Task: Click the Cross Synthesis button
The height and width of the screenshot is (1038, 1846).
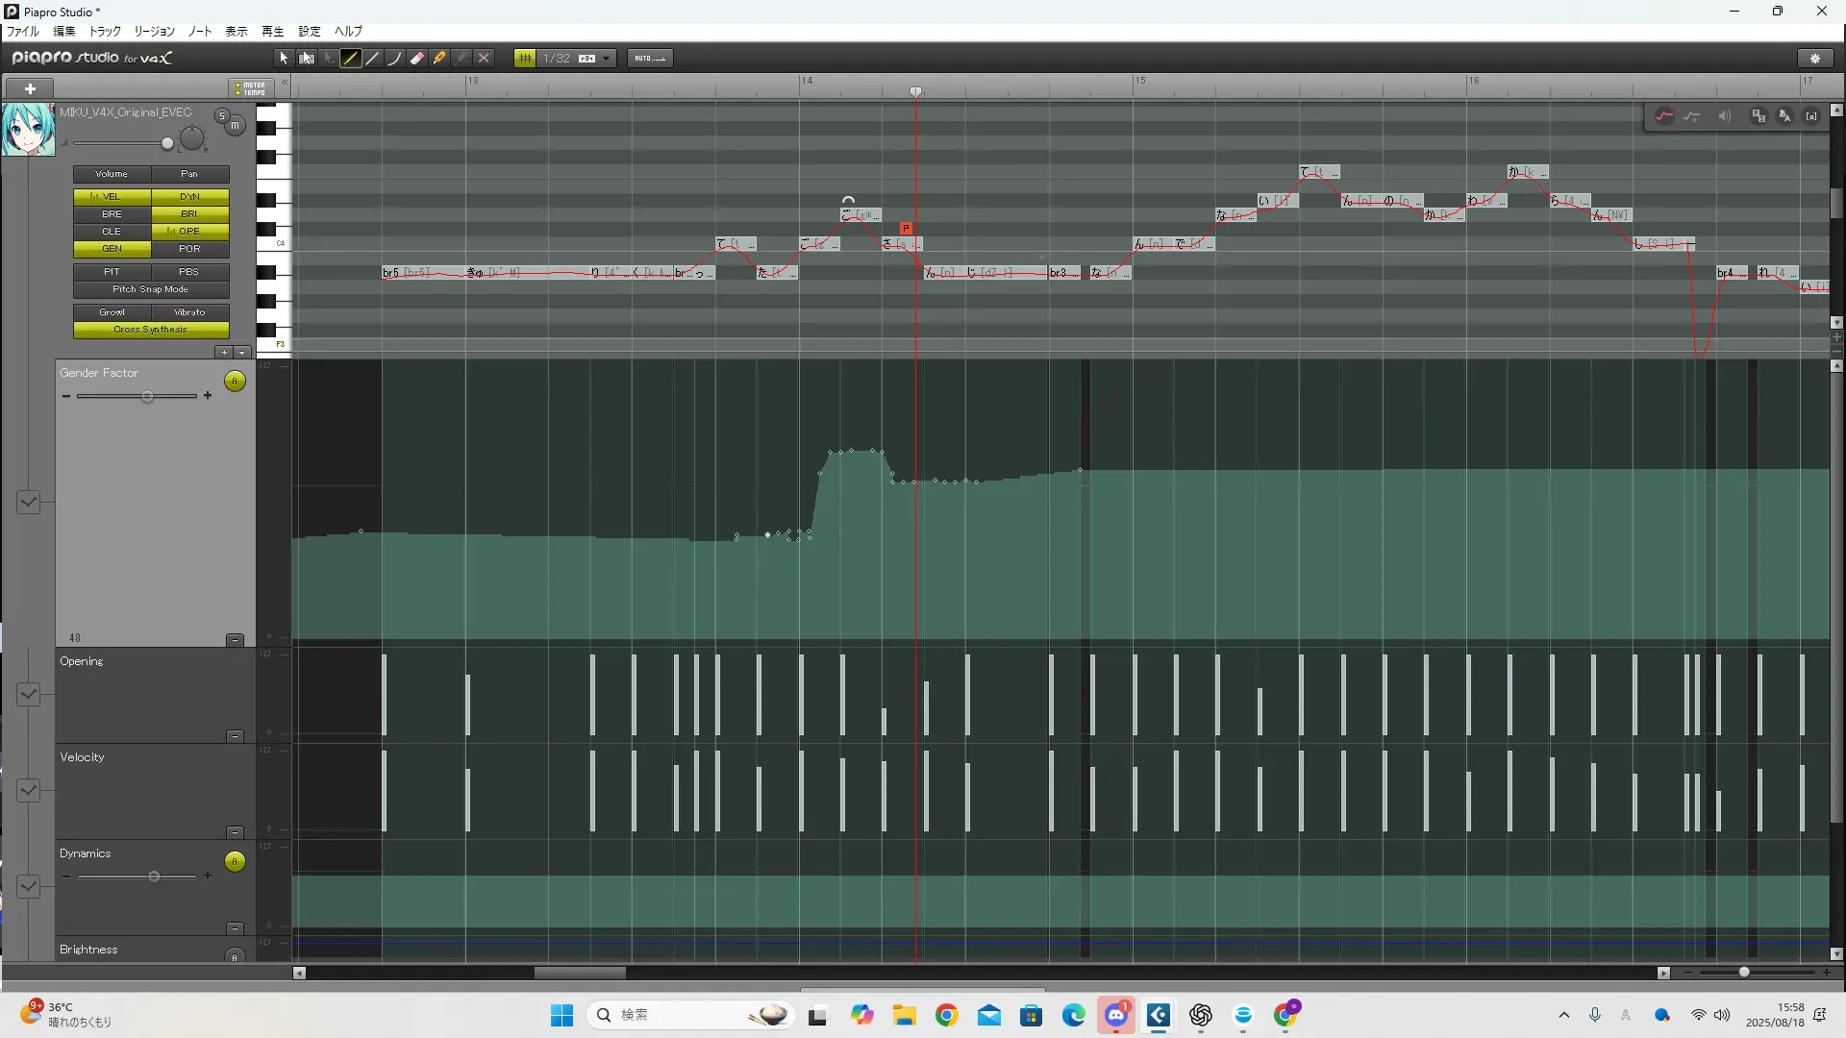Action: 151,330
